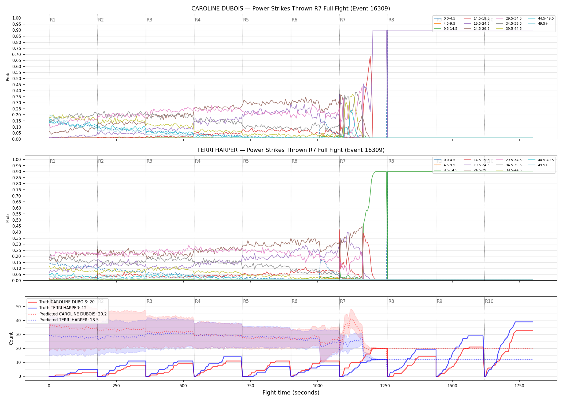Click the CAROLINE DUBOIS chart title
Viewport: 563px width, 402px height.
pyautogui.click(x=291, y=9)
